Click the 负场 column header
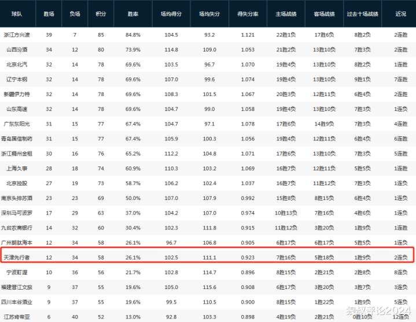The image size is (416, 322). [x=75, y=14]
